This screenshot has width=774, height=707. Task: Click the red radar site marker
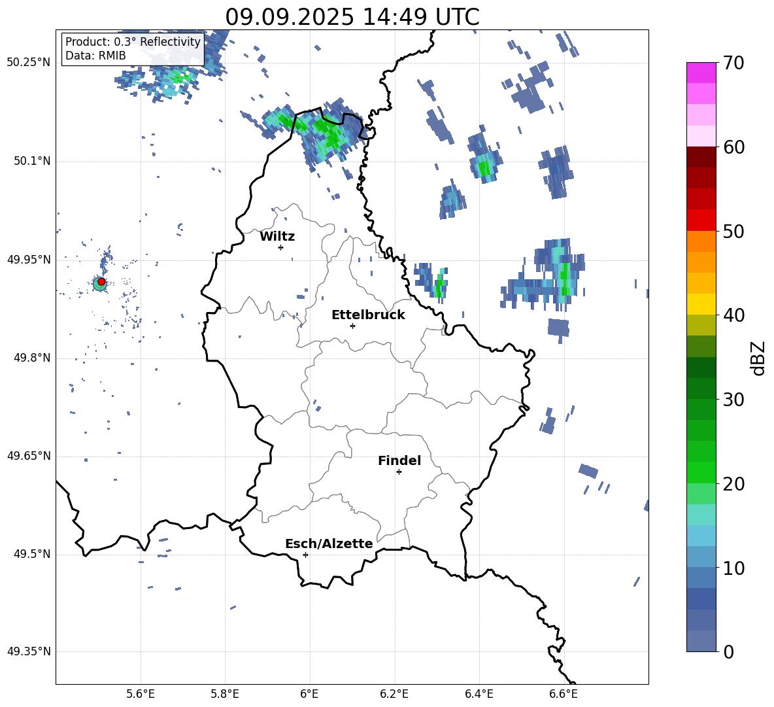coord(101,282)
